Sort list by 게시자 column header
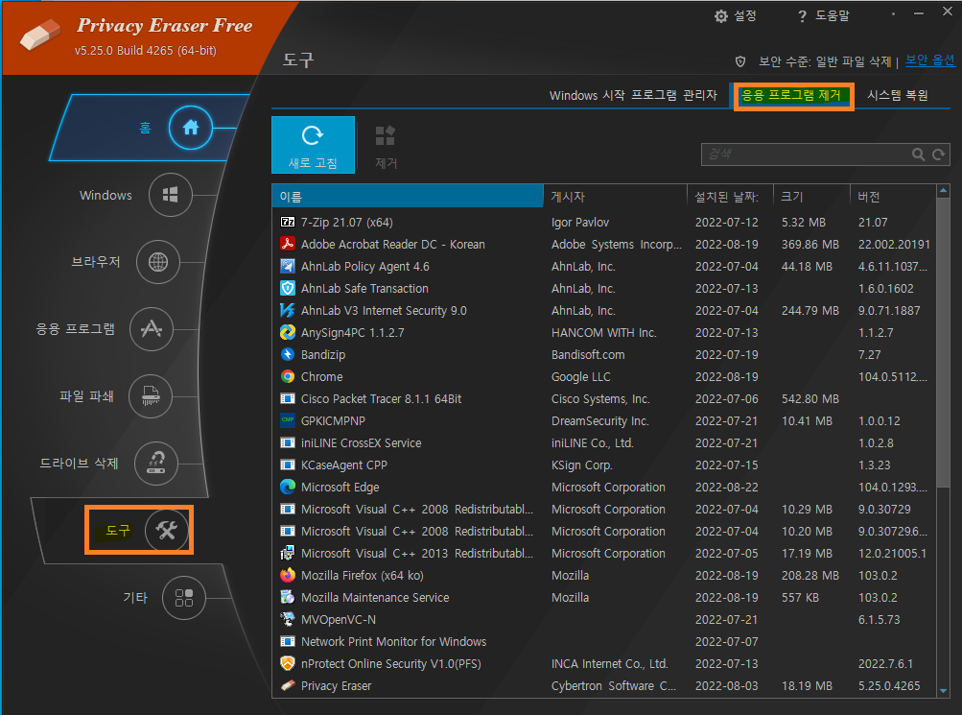The width and height of the screenshot is (962, 715). click(615, 197)
